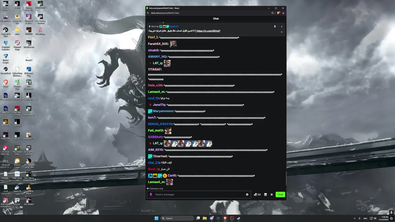Click username ZyaDz4T in pinned message
Image resolution: width=395 pixels, height=222 pixels.
[174, 27]
